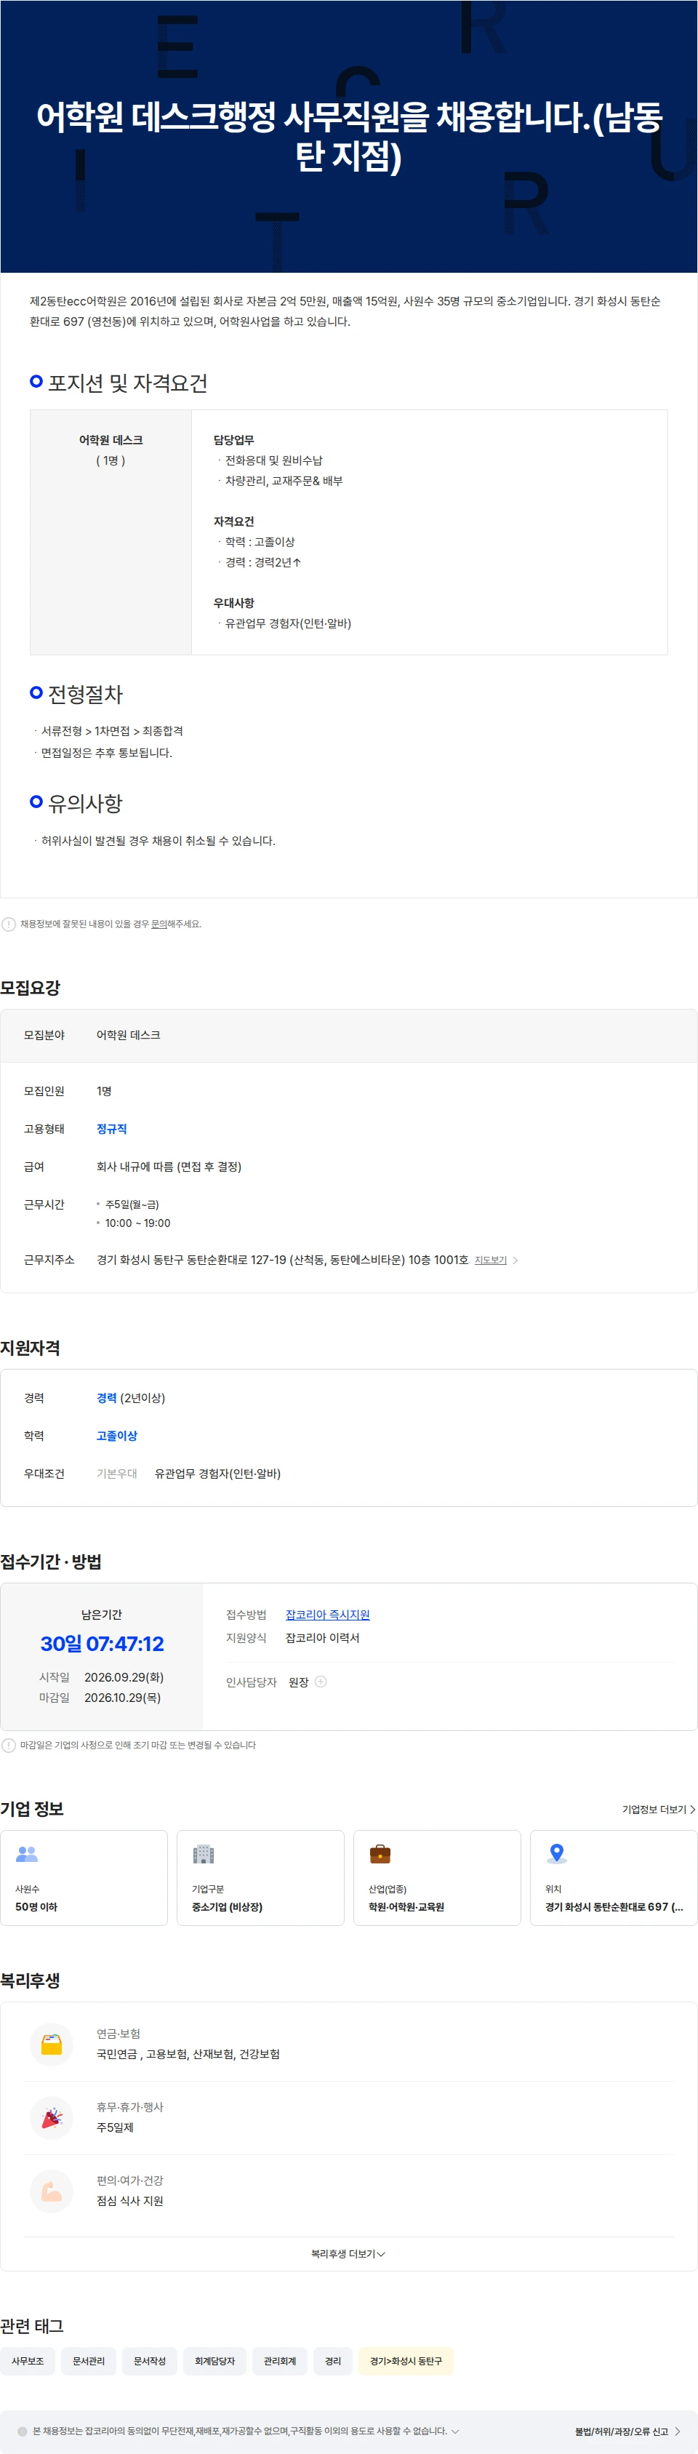Click the industry briefcase icon
698x2454 pixels.
[x=380, y=1854]
